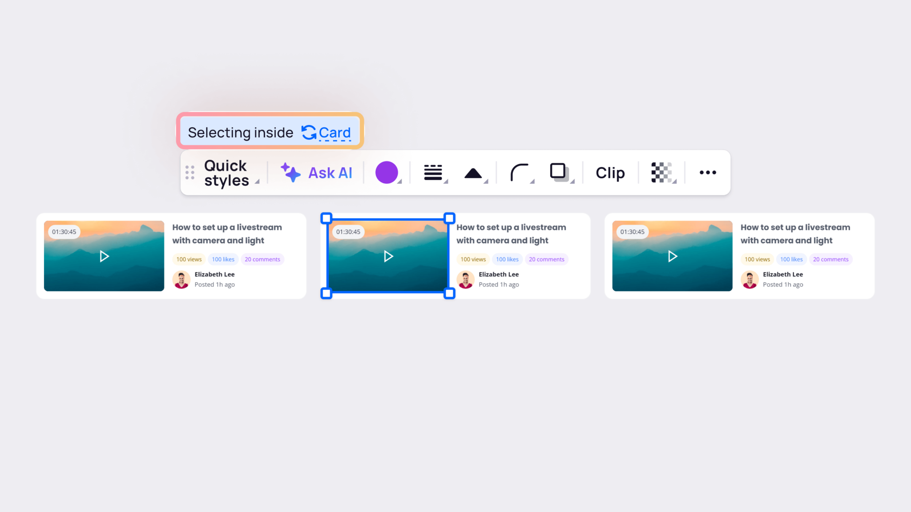
Task: Expand the Quick styles dropdown
Action: tap(257, 182)
